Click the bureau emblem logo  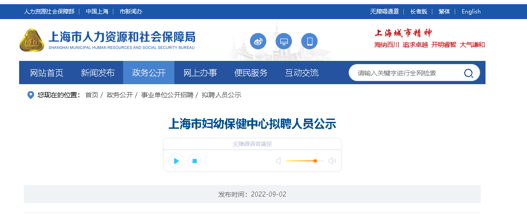32,40
